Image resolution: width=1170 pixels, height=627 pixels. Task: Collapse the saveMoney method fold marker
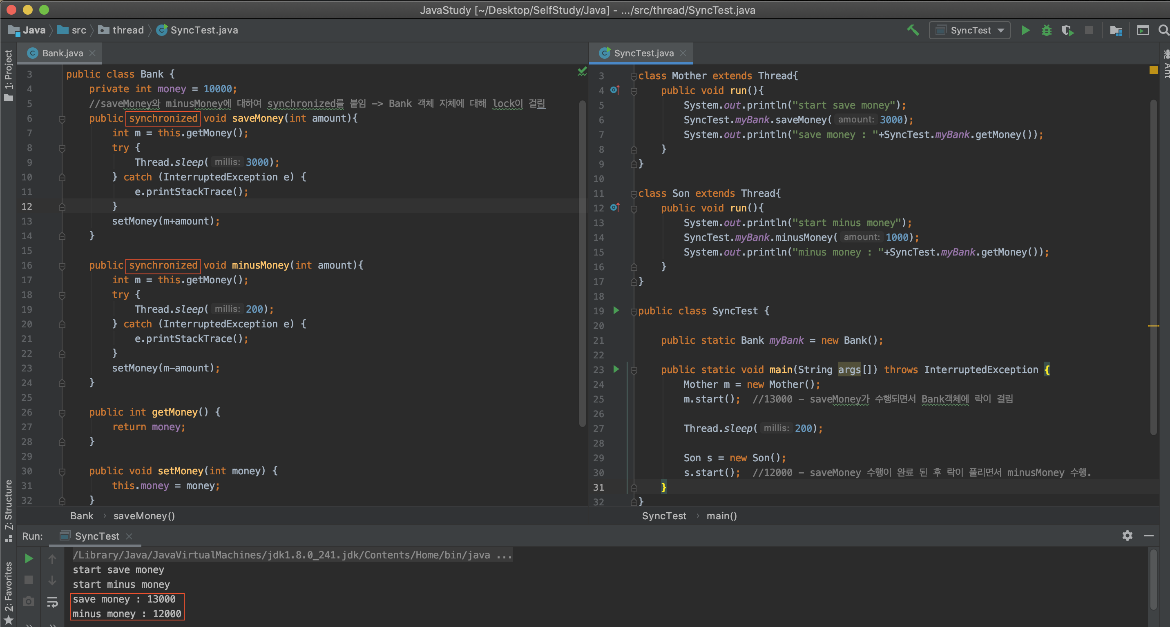(x=62, y=119)
